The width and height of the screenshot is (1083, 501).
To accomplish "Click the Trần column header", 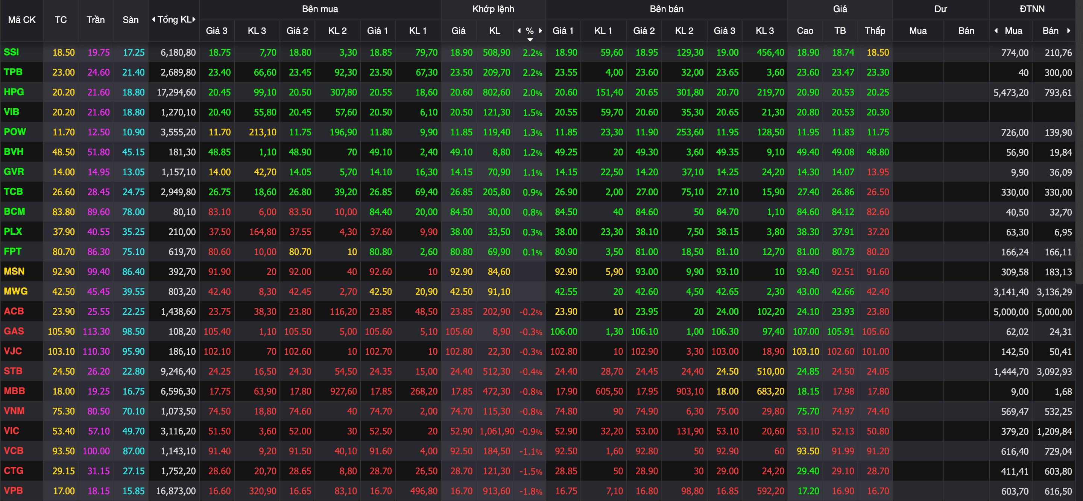I will click(96, 20).
